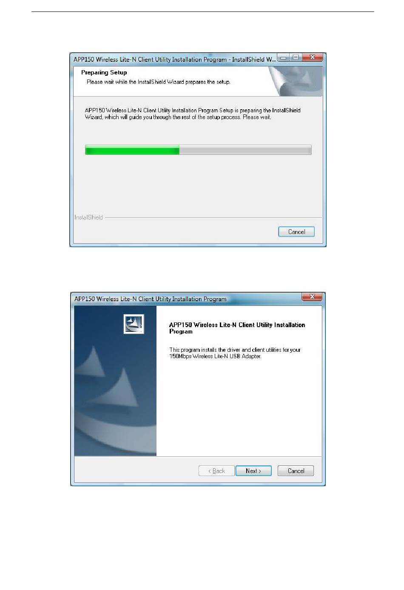
Task: Click the bold APP150 Installation Program heading
Action: (x=237, y=328)
